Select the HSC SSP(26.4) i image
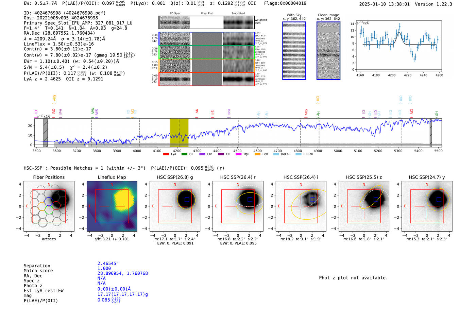 (x=301, y=206)
